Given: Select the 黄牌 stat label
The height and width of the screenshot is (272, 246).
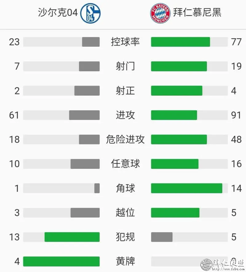Looking at the screenshot, I should pos(125,262).
